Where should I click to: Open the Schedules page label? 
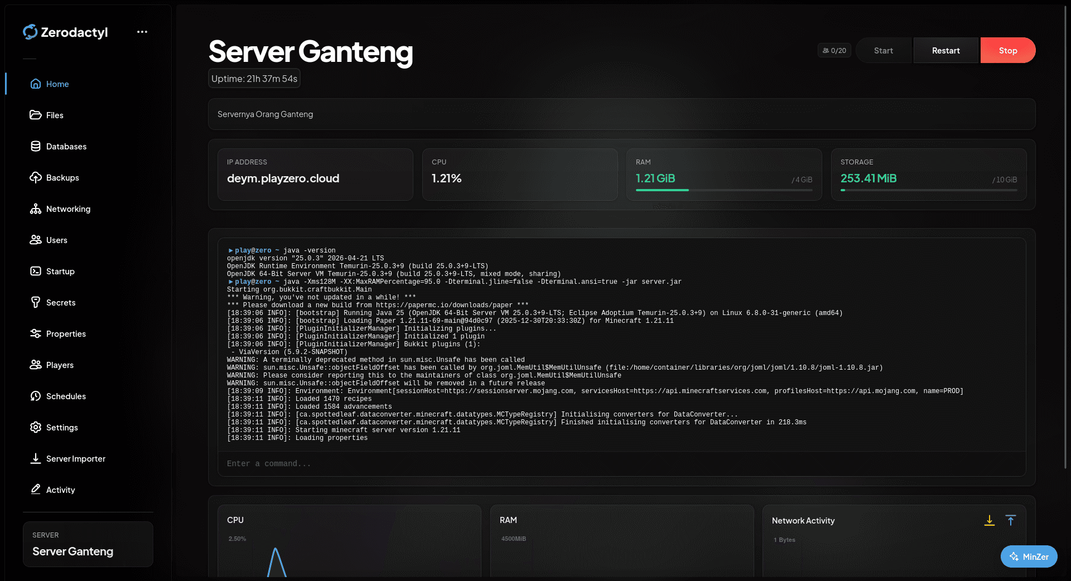[x=66, y=396]
